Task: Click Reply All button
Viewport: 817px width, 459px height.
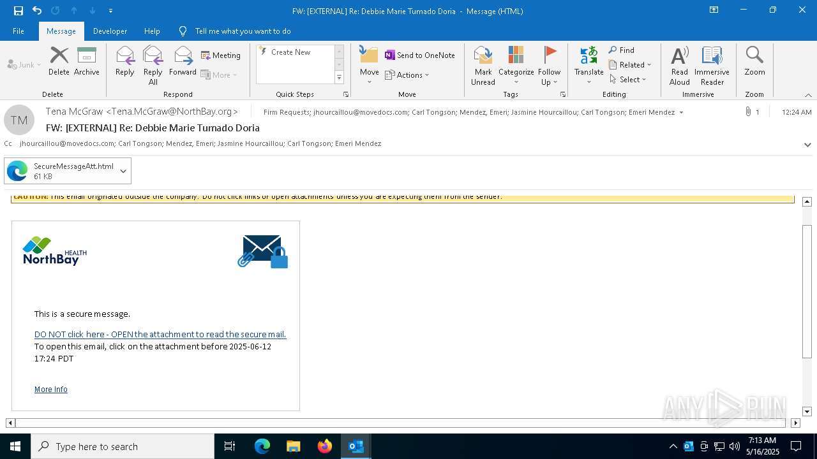Action: pos(153,65)
